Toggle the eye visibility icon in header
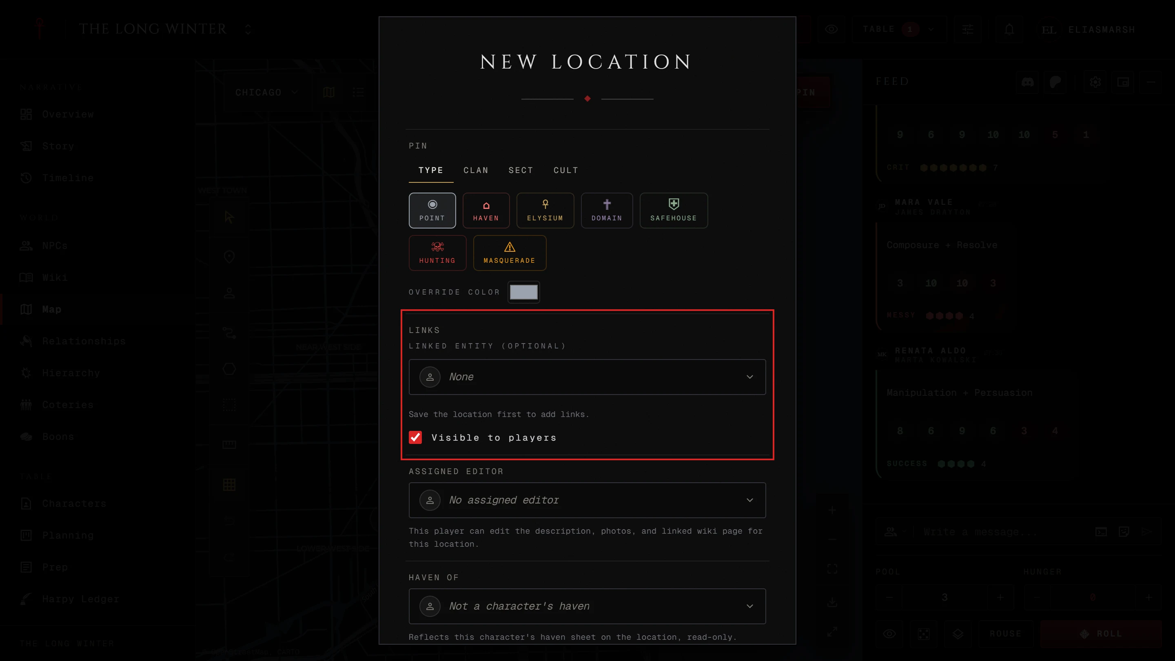1175x661 pixels. tap(831, 30)
